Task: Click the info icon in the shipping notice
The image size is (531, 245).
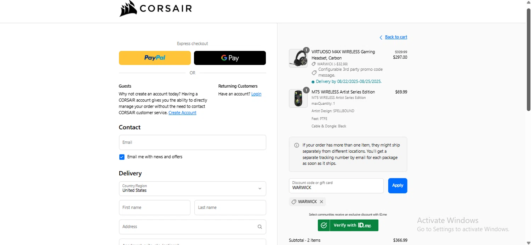Action: (297, 145)
